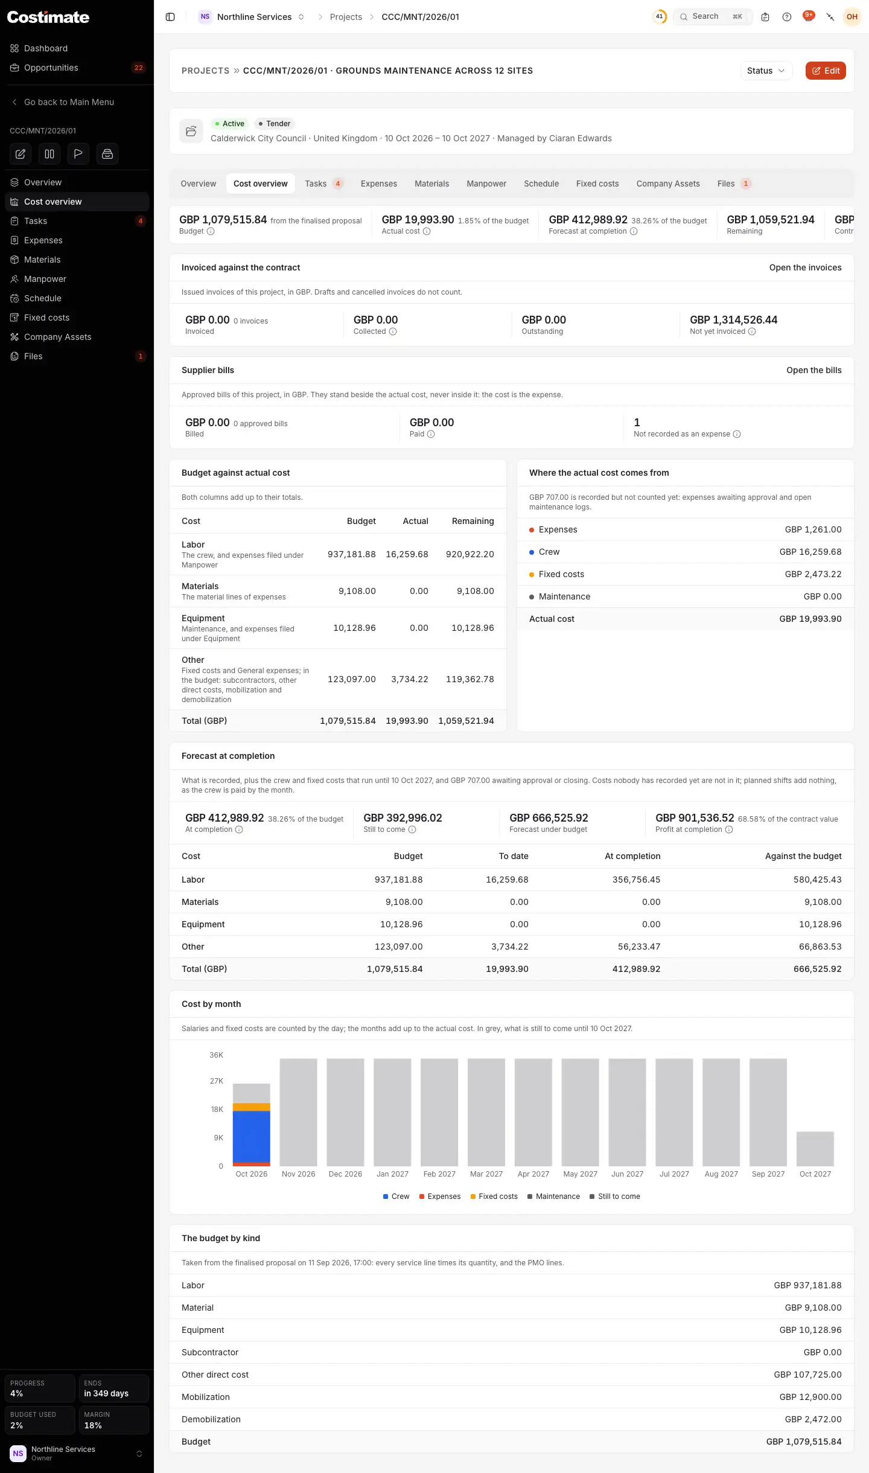The width and height of the screenshot is (869, 1473).
Task: Open Dashboard in the sidebar
Action: pos(77,48)
